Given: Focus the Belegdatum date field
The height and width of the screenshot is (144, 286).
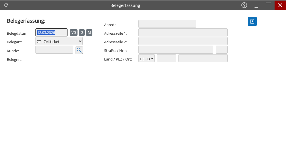Looking at the screenshot, I should click(x=51, y=33).
